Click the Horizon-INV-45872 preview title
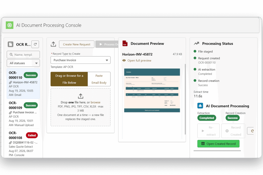The image size is (263, 175). pos(137,54)
